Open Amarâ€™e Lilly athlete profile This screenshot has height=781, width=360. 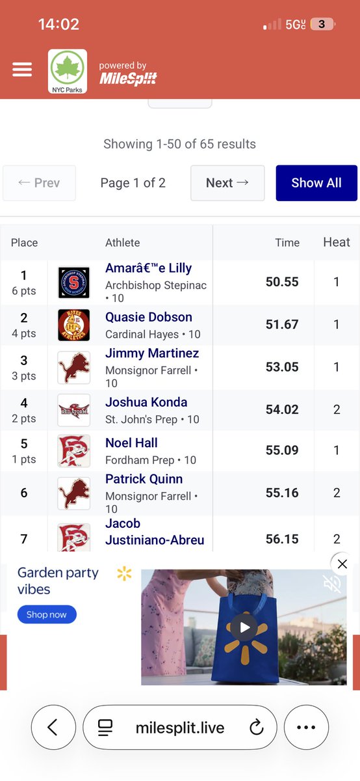[149, 268]
